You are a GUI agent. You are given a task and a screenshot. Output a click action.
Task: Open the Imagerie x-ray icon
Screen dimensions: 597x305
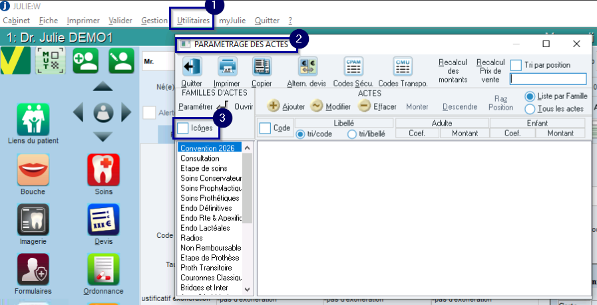[x=33, y=219]
